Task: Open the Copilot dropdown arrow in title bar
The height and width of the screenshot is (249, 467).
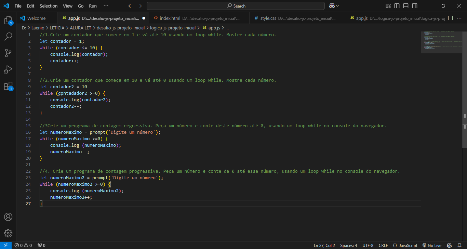Action: click(337, 6)
